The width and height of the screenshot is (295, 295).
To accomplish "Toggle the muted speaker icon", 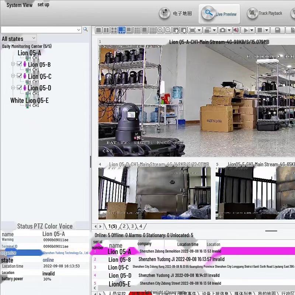I will [x=236, y=30].
